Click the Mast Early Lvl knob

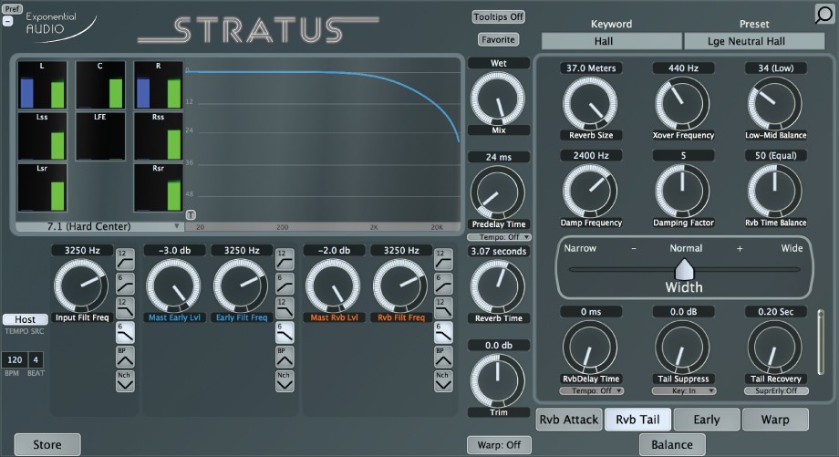click(174, 286)
